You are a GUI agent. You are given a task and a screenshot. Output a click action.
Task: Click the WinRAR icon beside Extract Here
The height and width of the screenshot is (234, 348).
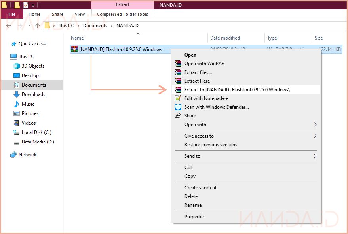178,81
